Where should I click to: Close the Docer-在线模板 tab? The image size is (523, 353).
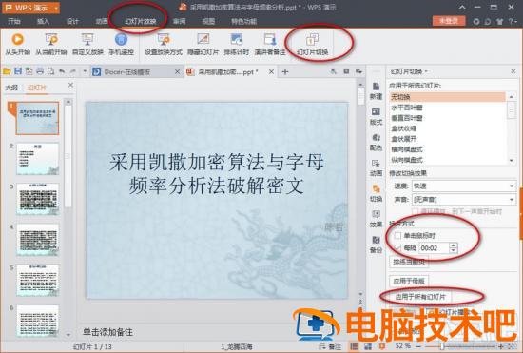point(177,71)
